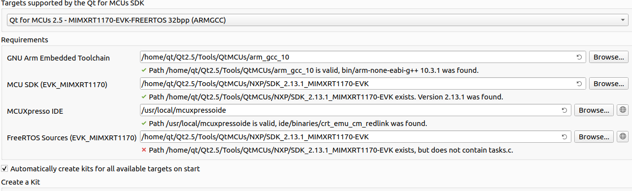Image resolution: width=632 pixels, height=191 pixels.
Task: Click the arm_gcc_10 valid path message
Action: coord(314,70)
